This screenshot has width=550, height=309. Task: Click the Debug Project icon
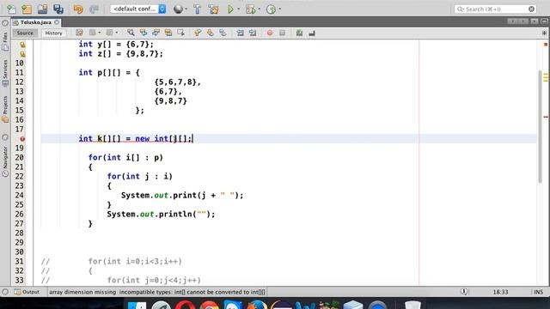pos(250,9)
